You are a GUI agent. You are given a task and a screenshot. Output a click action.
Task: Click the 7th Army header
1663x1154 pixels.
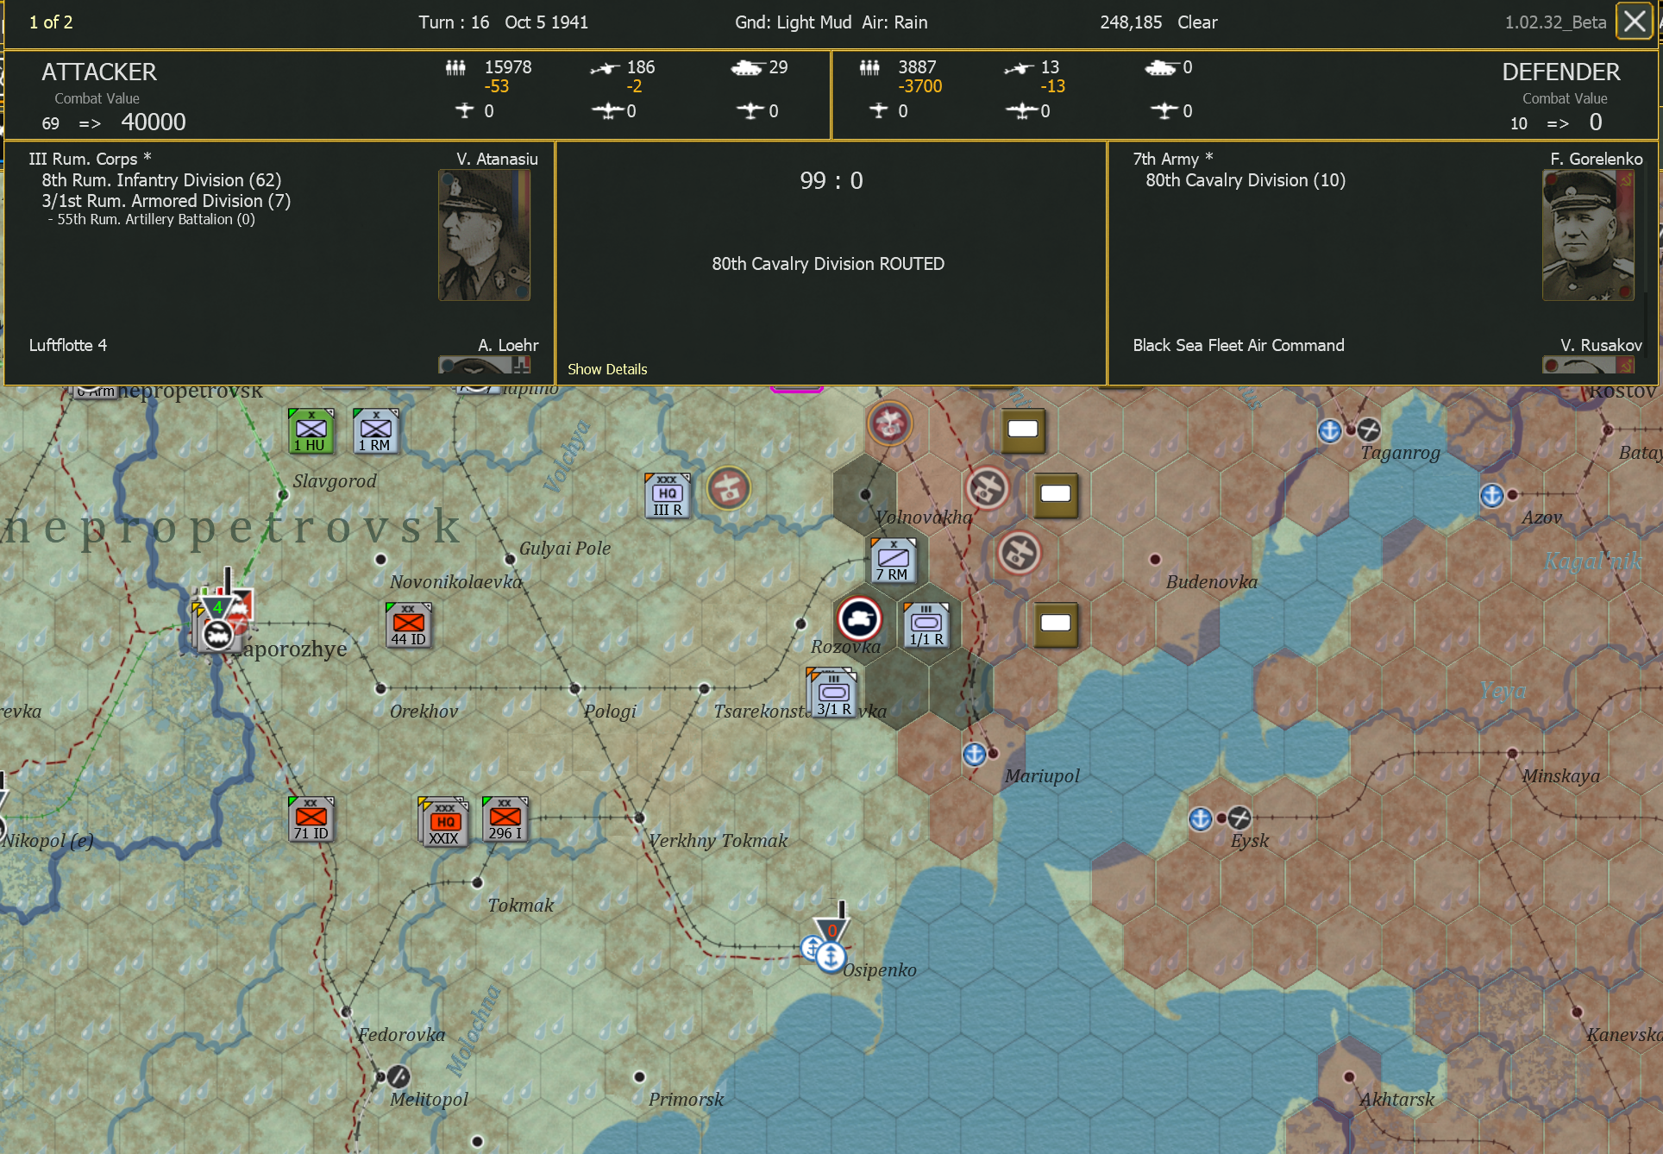[x=1173, y=159]
